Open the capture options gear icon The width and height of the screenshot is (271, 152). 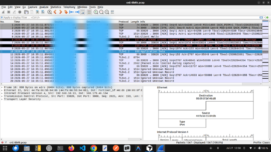click(x=20, y=12)
